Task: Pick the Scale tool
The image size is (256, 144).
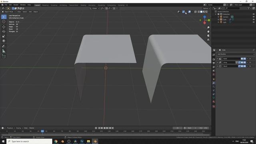Action: pos(4,36)
